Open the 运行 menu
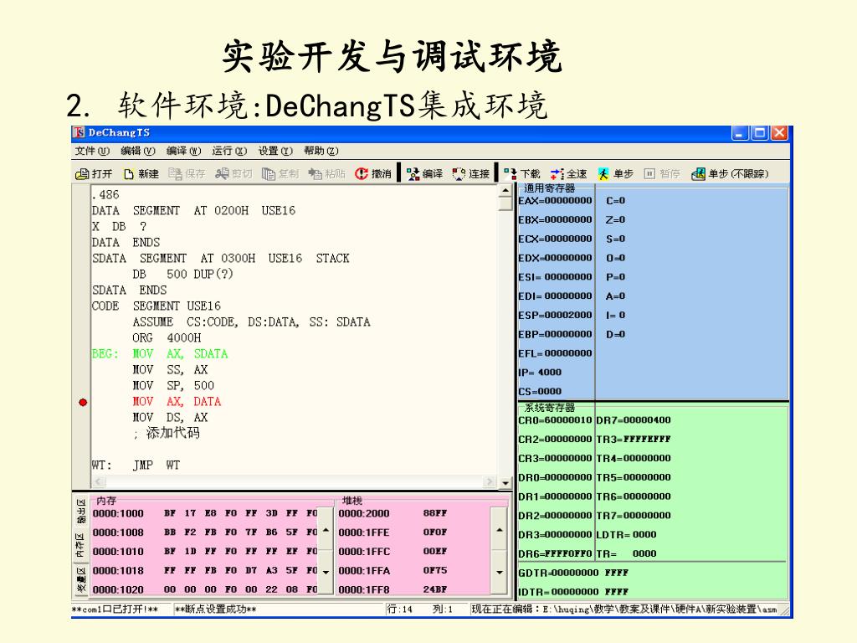857x643 pixels. [x=229, y=151]
